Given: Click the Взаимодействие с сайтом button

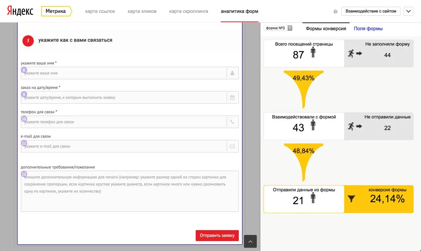Looking at the screenshot, I should (371, 11).
